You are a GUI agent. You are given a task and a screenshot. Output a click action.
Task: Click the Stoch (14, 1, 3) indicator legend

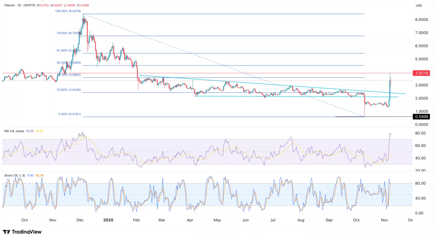pyautogui.click(x=14, y=175)
